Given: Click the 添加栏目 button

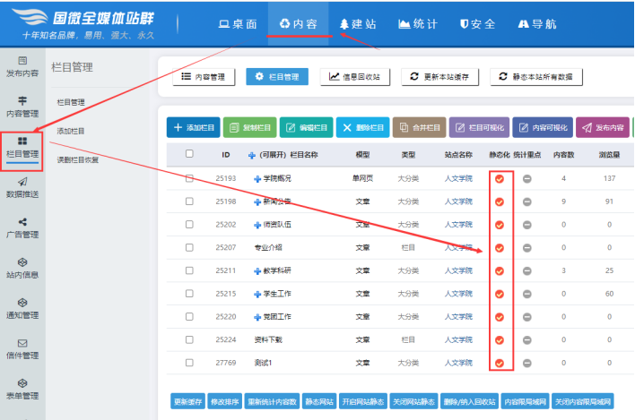Looking at the screenshot, I should pyautogui.click(x=193, y=128).
